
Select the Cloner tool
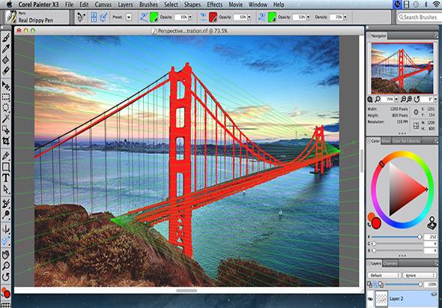[6, 204]
